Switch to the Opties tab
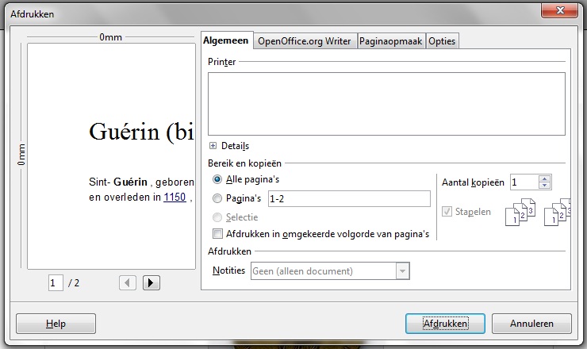 [442, 41]
